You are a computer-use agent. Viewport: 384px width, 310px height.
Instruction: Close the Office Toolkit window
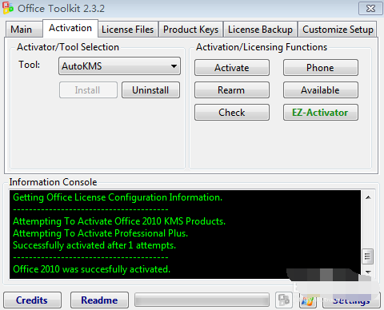click(x=370, y=9)
